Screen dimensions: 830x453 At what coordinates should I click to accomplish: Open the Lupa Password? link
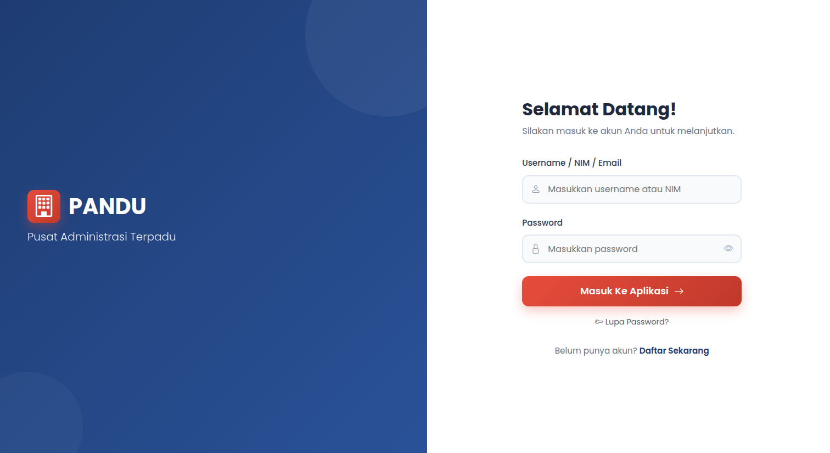(x=637, y=322)
